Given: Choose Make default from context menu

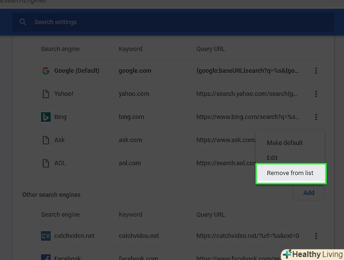Looking at the screenshot, I should [284, 143].
